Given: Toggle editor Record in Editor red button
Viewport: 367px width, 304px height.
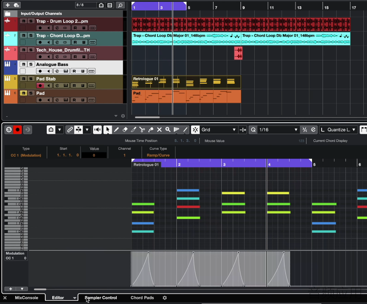Looking at the screenshot, I should point(17,130).
